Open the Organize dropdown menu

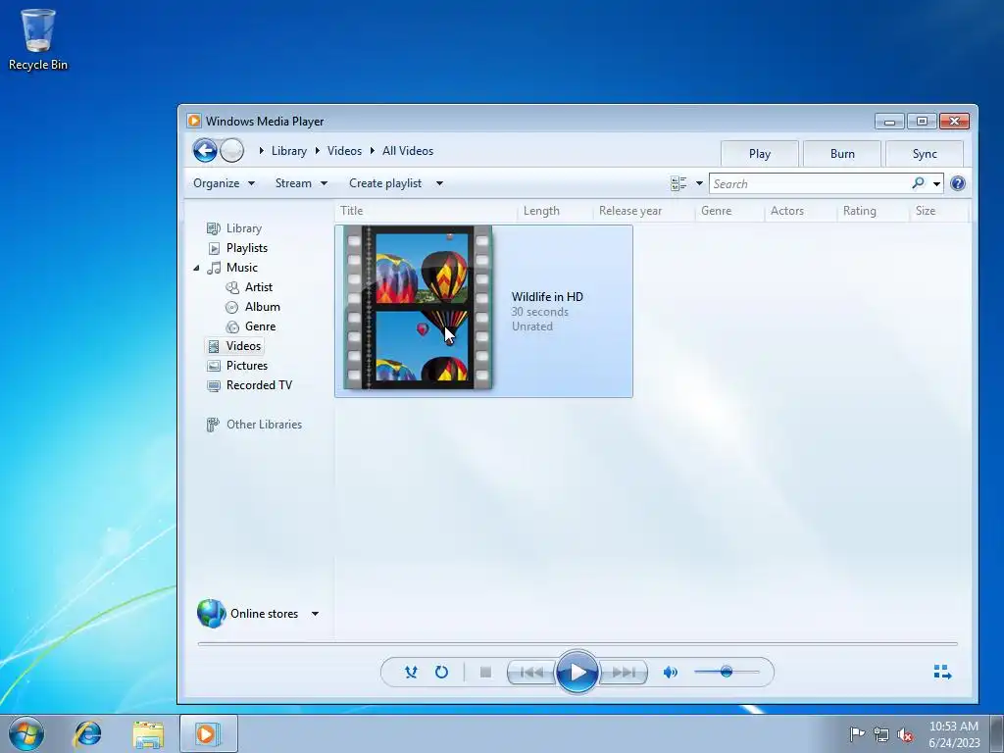click(x=225, y=183)
